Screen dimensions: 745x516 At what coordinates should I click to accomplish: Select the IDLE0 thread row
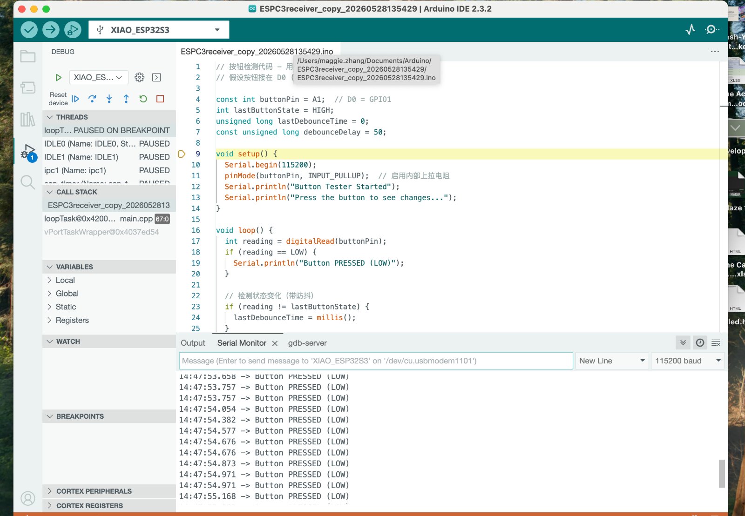pyautogui.click(x=109, y=144)
